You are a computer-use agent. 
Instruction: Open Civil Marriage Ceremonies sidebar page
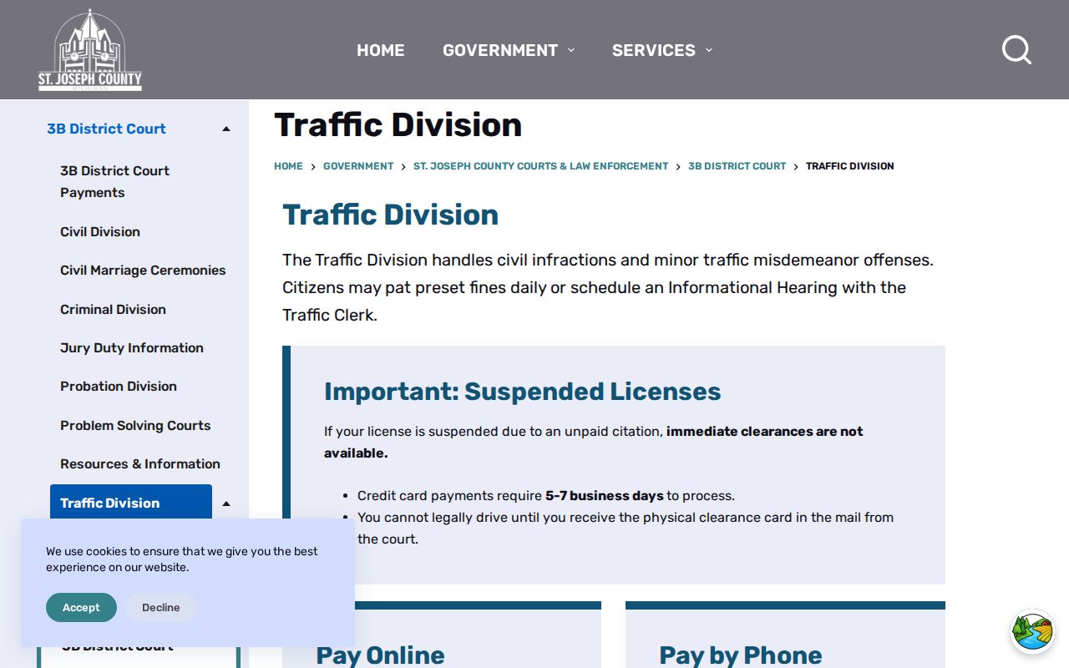click(x=143, y=270)
